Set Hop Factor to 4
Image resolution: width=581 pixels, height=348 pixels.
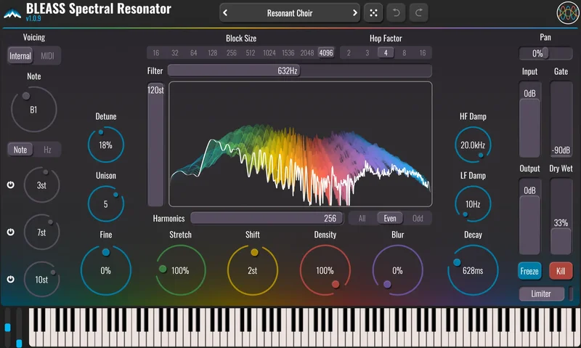386,53
